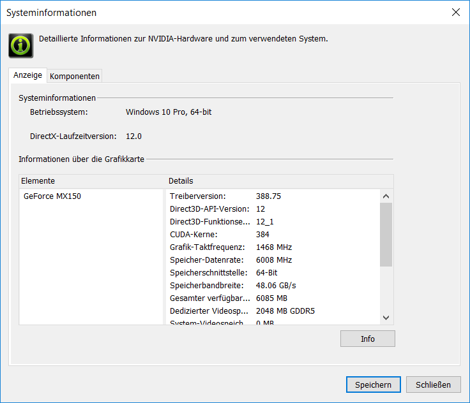Screen dimensions: 470x403
Task: Click the Direct3D-Funktionse... label
Action: [x=210, y=222]
